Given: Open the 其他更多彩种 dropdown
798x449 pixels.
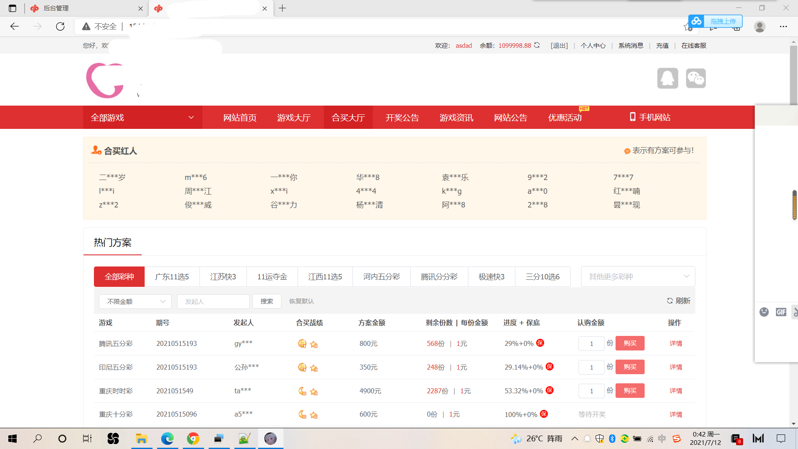Looking at the screenshot, I should point(638,276).
